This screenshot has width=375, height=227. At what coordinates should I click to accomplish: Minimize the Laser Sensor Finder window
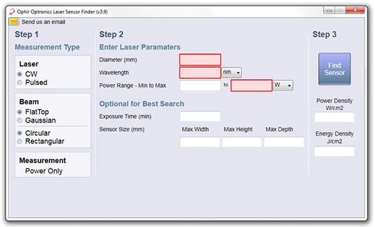click(x=329, y=10)
